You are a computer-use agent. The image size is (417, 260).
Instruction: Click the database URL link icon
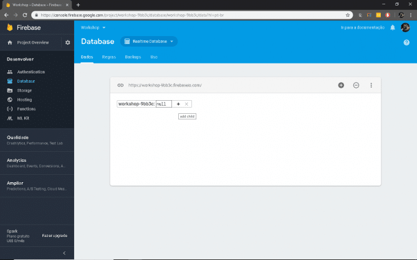pos(120,85)
